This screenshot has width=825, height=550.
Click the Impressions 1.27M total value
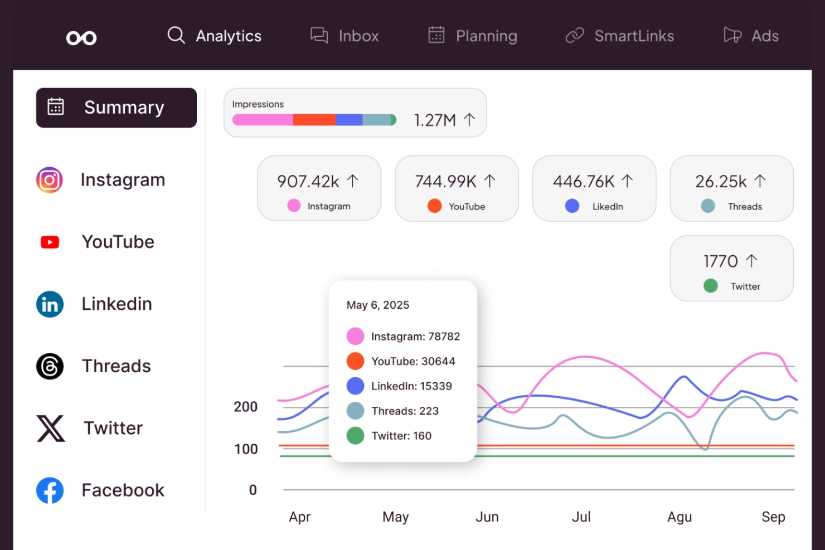435,120
